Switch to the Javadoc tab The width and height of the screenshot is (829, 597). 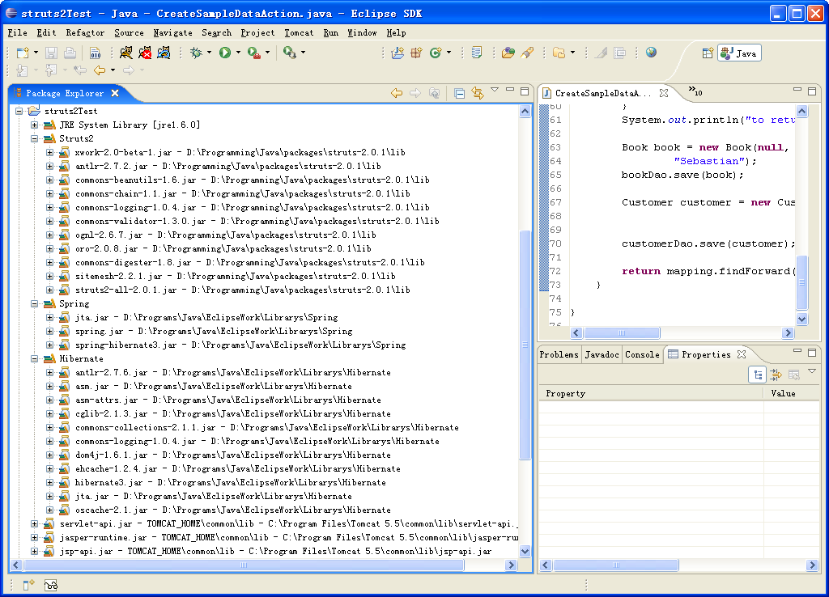click(x=602, y=354)
